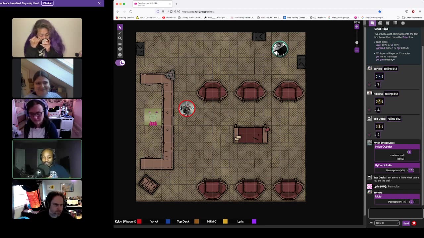Screen dimensions: 424x238
Task: Click in the chat message input box
Action: 396,214
